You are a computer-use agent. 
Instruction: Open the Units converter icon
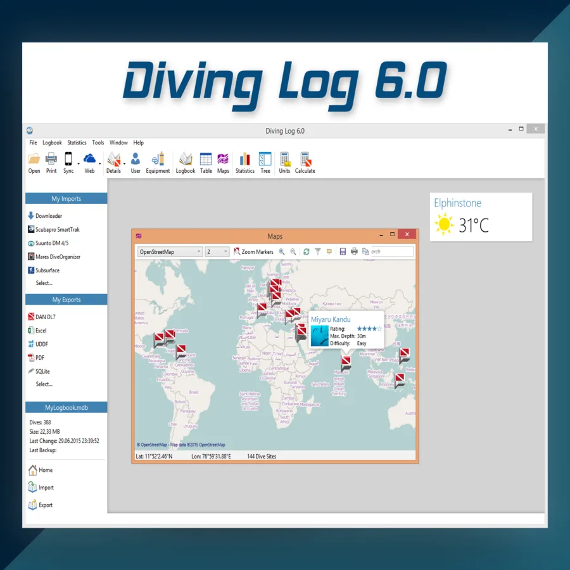pos(284,160)
